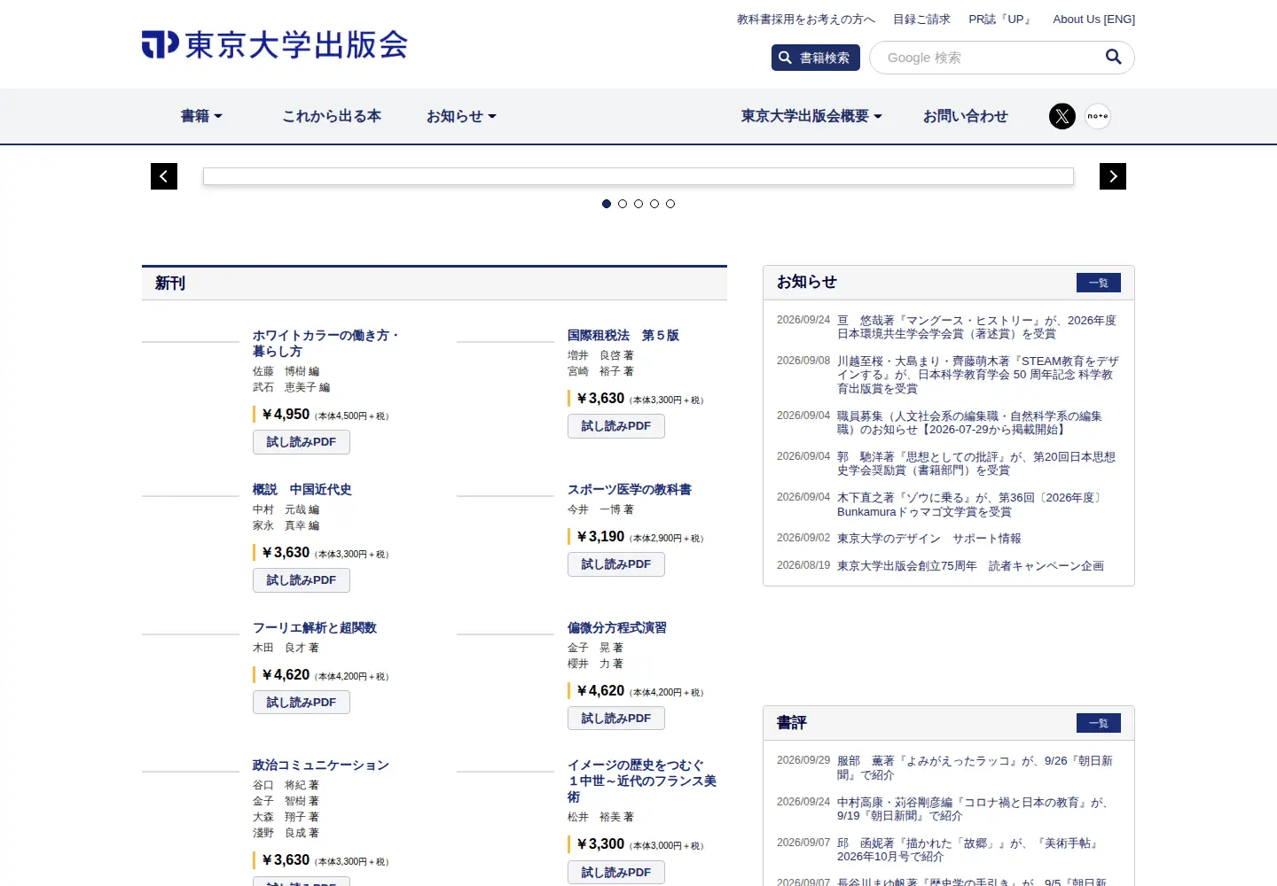Select the second carousel dot
Screen dimensions: 1277x886
click(623, 204)
